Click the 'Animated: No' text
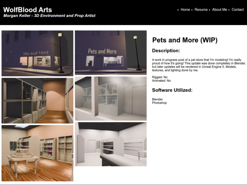The height and width of the screenshot is (185, 247). click(161, 80)
